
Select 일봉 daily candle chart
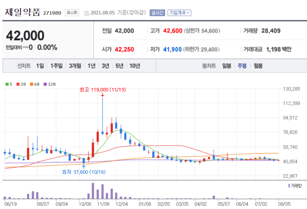(x=226, y=66)
